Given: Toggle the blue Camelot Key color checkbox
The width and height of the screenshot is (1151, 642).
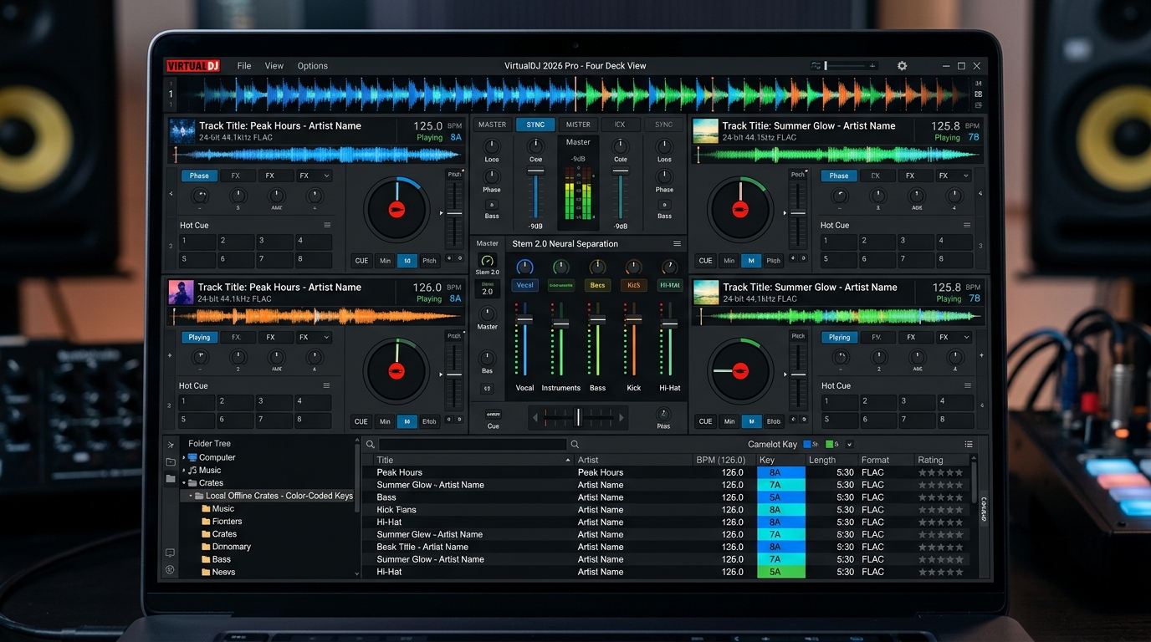Looking at the screenshot, I should click(x=807, y=445).
